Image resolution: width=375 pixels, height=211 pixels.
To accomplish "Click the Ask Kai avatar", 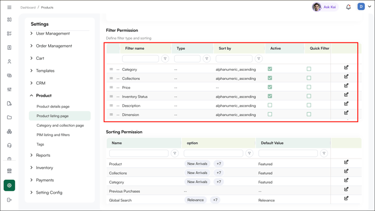I will pos(317,7).
